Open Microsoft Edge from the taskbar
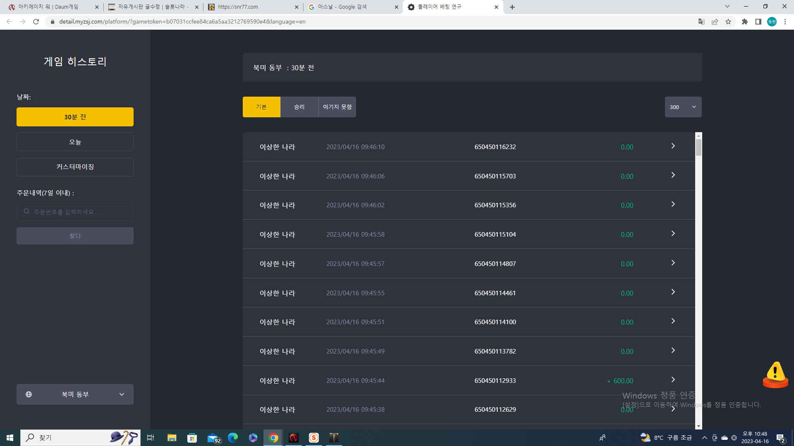This screenshot has height=446, width=794. tap(233, 438)
